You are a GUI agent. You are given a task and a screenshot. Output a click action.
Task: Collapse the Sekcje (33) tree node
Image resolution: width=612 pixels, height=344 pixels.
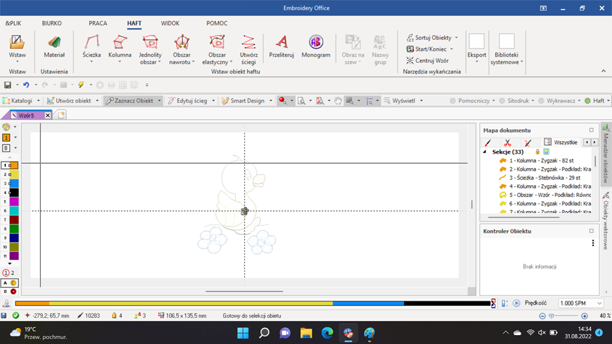486,152
